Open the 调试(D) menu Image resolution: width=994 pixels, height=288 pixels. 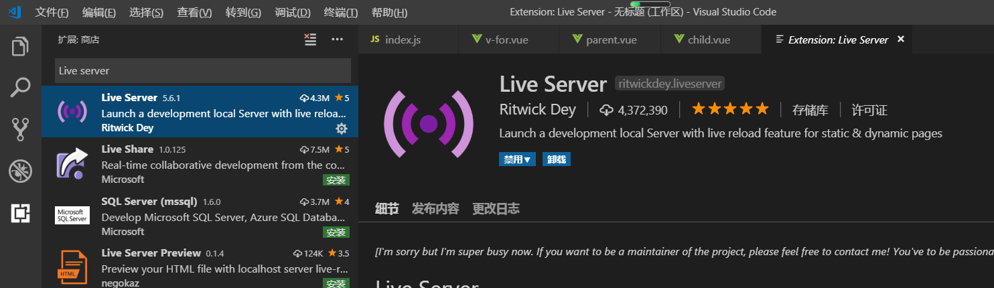click(293, 12)
